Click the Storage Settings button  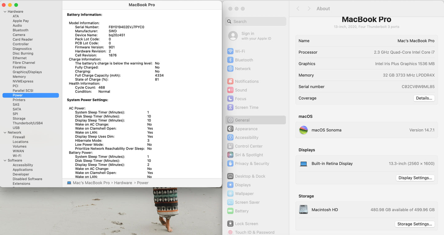[x=415, y=224]
